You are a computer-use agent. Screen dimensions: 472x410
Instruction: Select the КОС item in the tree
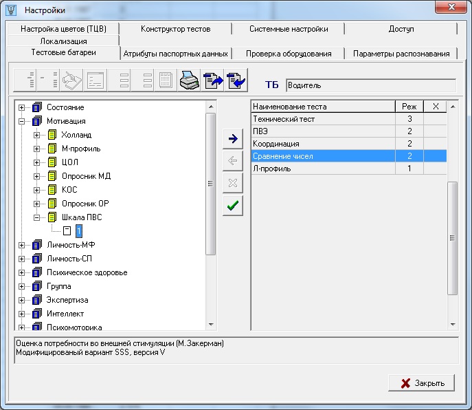click(x=68, y=190)
